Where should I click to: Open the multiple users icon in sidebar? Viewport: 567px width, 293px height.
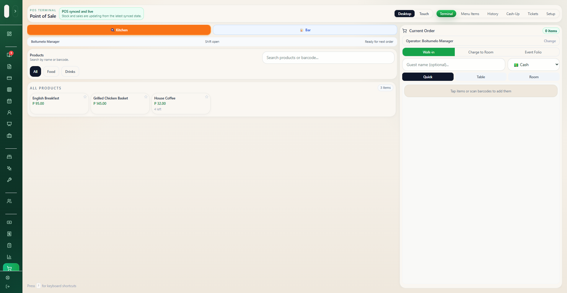tap(9, 201)
